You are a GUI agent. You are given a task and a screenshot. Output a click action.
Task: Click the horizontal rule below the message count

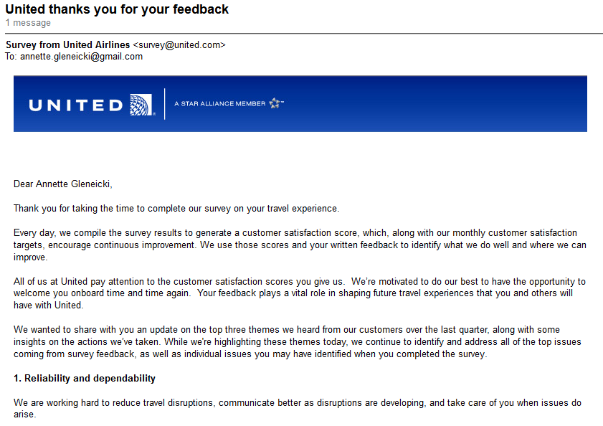tap(301, 33)
